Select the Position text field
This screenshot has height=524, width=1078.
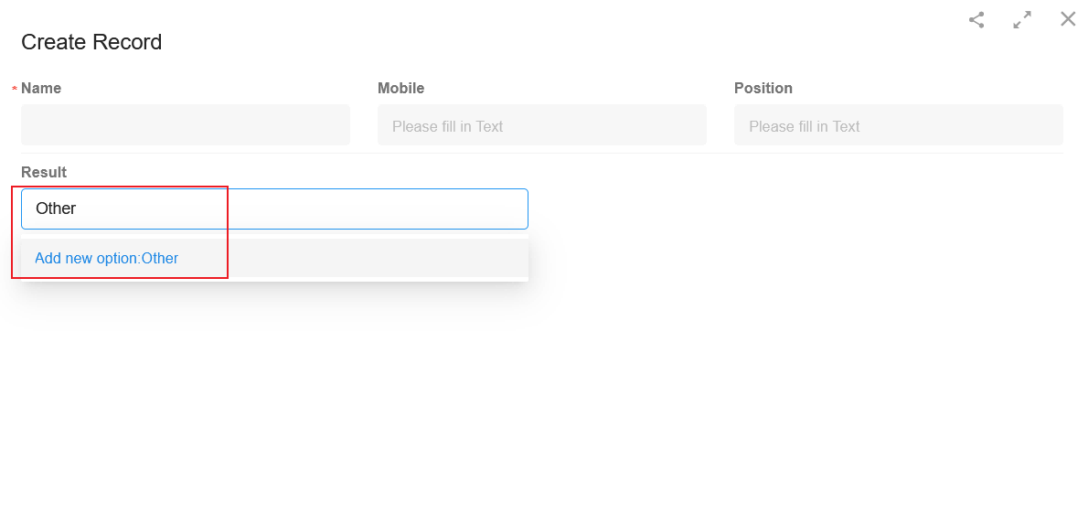tap(899, 124)
